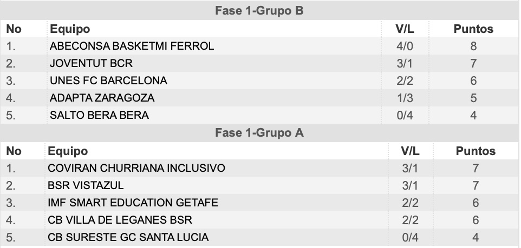Click V/L column header in Grupo A
The height and width of the screenshot is (248, 521).
point(410,151)
